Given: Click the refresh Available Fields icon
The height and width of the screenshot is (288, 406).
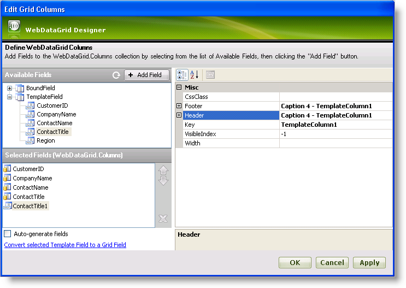Looking at the screenshot, I should pyautogui.click(x=116, y=75).
